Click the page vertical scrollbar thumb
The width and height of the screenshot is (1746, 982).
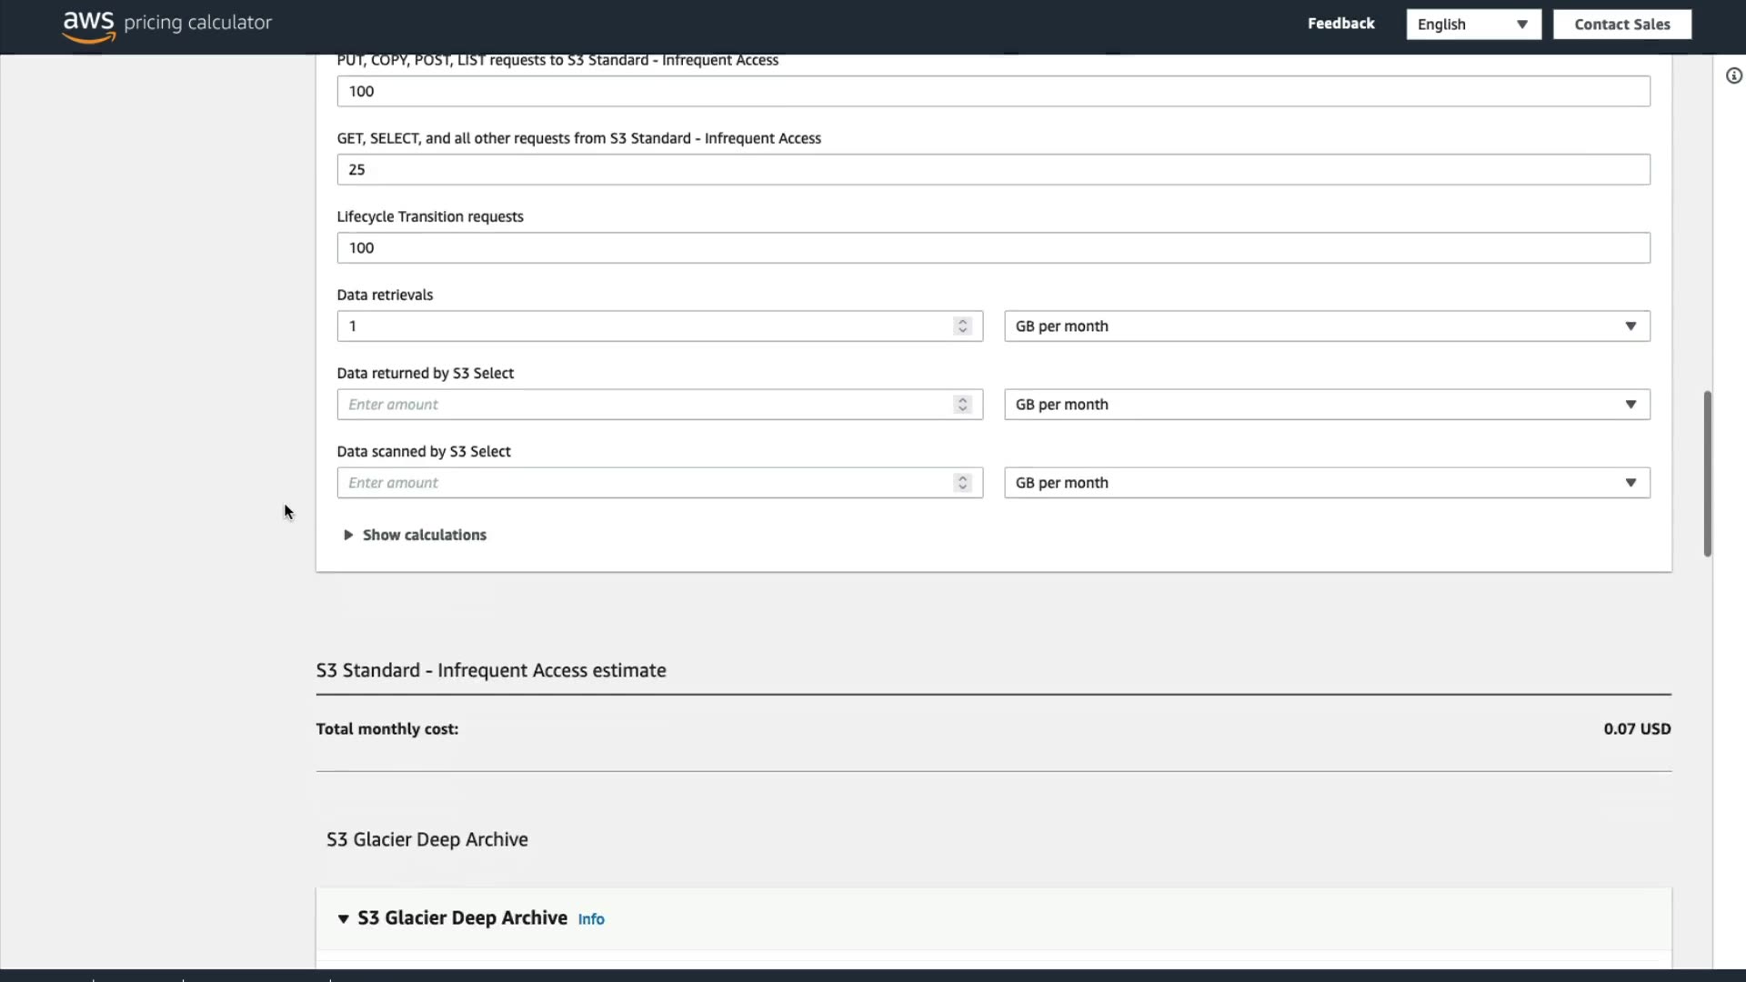(x=1707, y=473)
